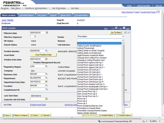Image resolution: width=164 pixels, height=123 pixels.
Task: Open the New Window link
Action: point(127,12)
